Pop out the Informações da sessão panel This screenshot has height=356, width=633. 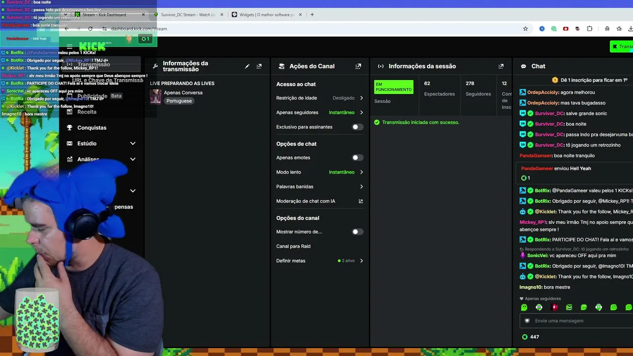pyautogui.click(x=501, y=66)
